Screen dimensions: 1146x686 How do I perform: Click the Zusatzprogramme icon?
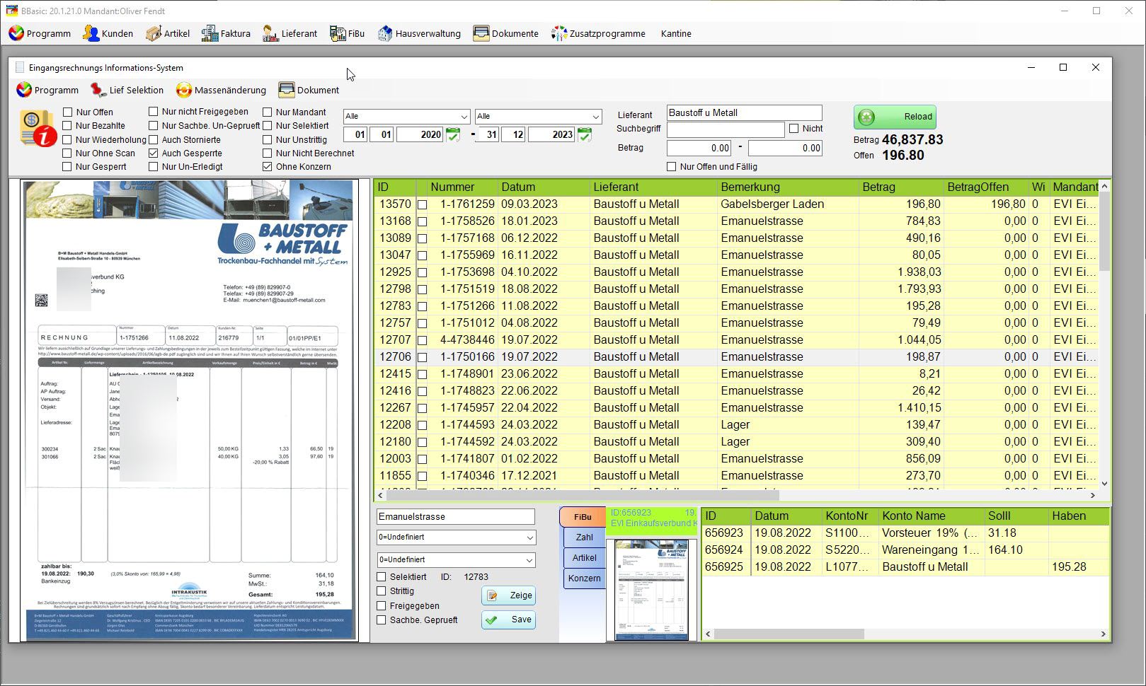[559, 33]
